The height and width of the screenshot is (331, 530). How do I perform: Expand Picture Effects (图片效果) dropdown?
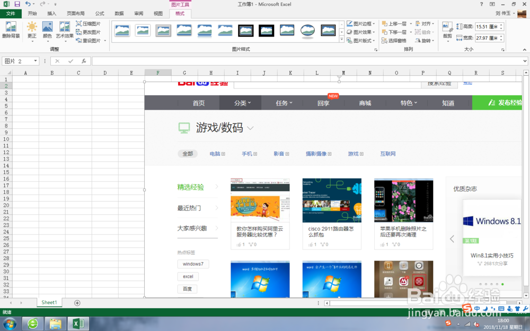[x=374, y=32]
